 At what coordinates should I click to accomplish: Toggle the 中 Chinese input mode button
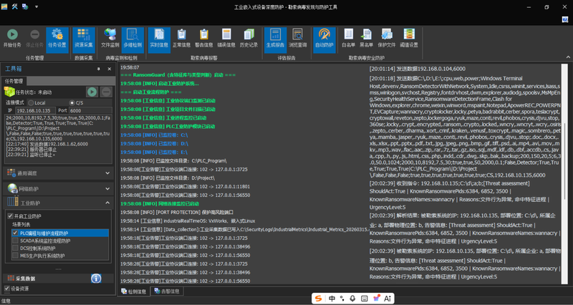click(x=332, y=299)
